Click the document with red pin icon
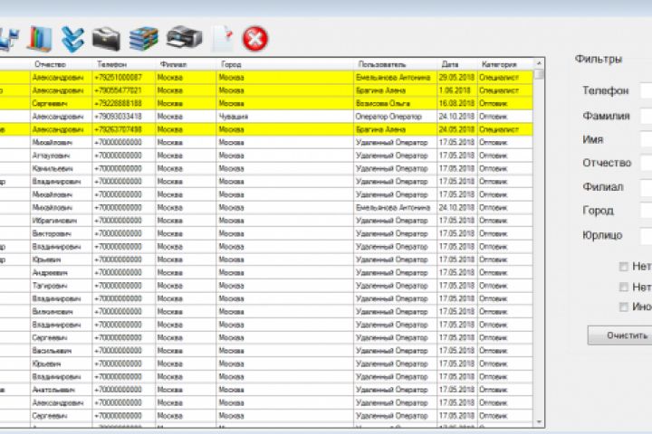652x434 pixels. 223,39
